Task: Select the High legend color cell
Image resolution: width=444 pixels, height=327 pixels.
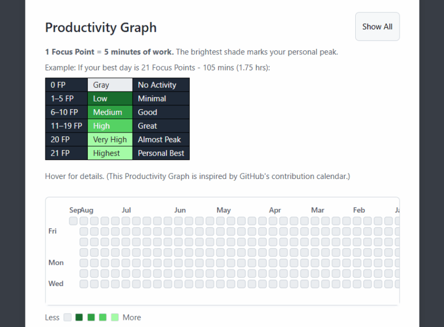Action: coord(110,126)
